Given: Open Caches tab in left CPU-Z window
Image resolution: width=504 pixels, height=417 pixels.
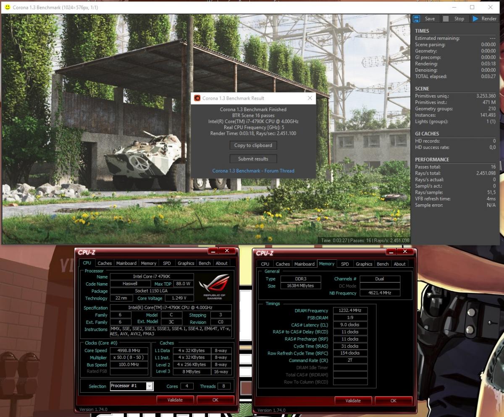Looking at the screenshot, I should [105, 263].
